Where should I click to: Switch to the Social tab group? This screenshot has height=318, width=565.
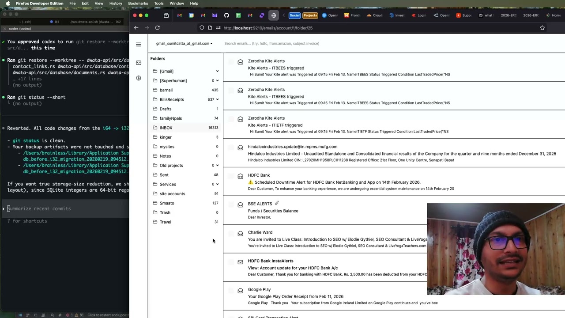point(294,15)
